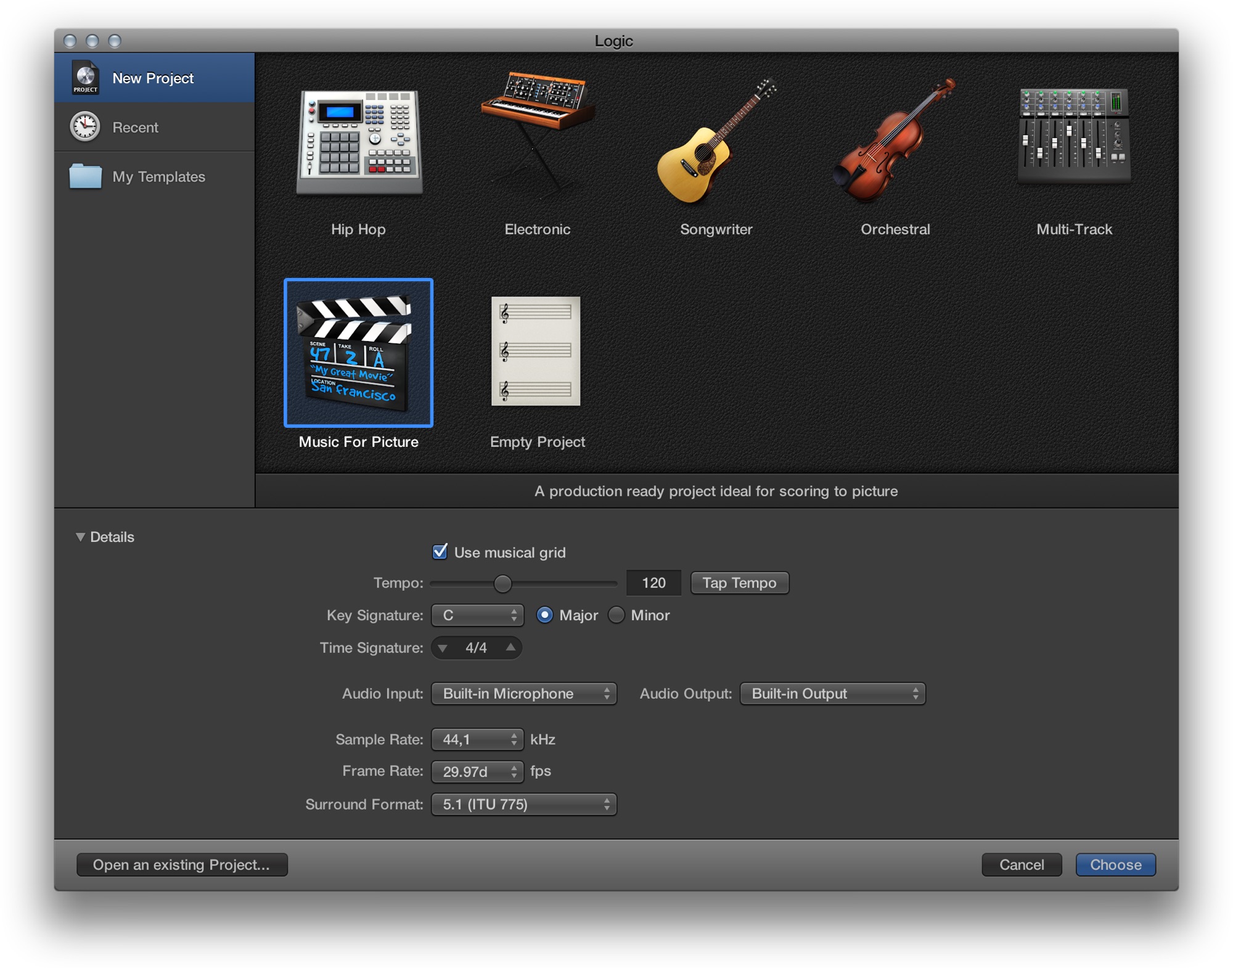Choose the Empty Project sheet music icon
Screen dimensions: 1233x968
[536, 351]
